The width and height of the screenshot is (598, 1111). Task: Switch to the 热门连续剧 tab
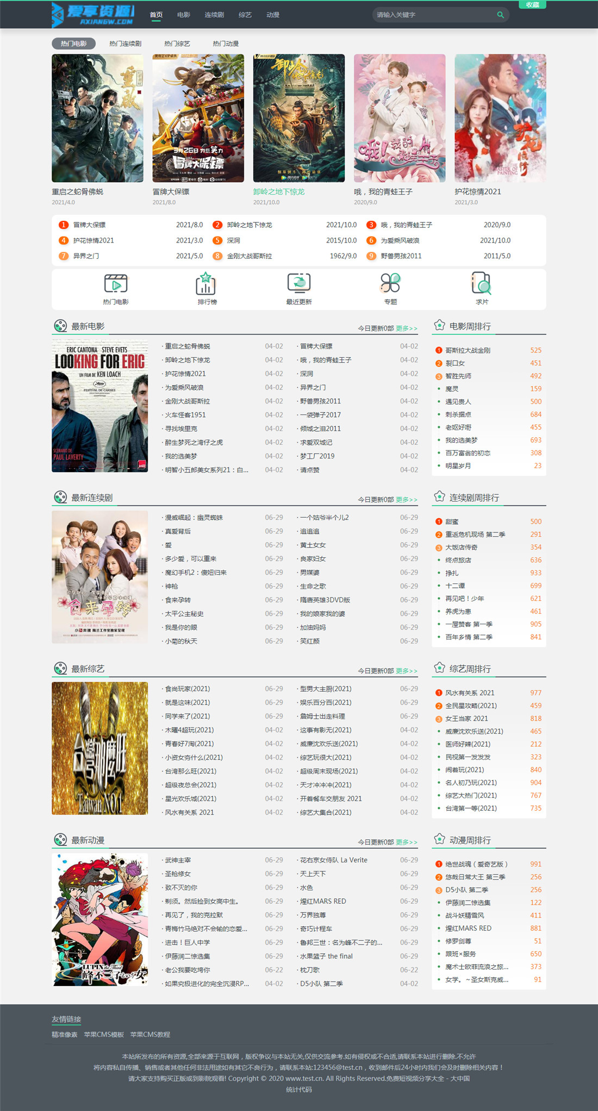tap(125, 44)
